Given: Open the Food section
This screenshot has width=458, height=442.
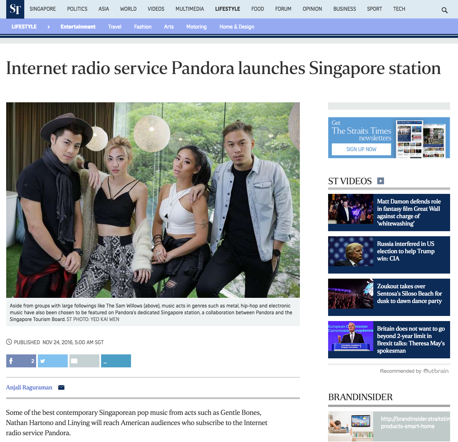Looking at the screenshot, I should coord(258,9).
